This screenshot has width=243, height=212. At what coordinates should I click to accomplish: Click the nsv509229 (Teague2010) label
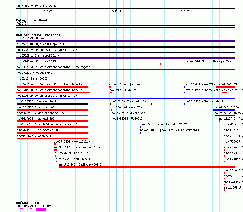click(x=34, y=73)
